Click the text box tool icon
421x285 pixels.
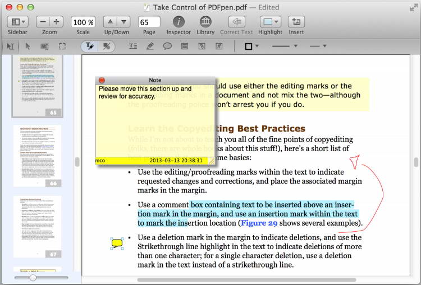click(x=133, y=46)
